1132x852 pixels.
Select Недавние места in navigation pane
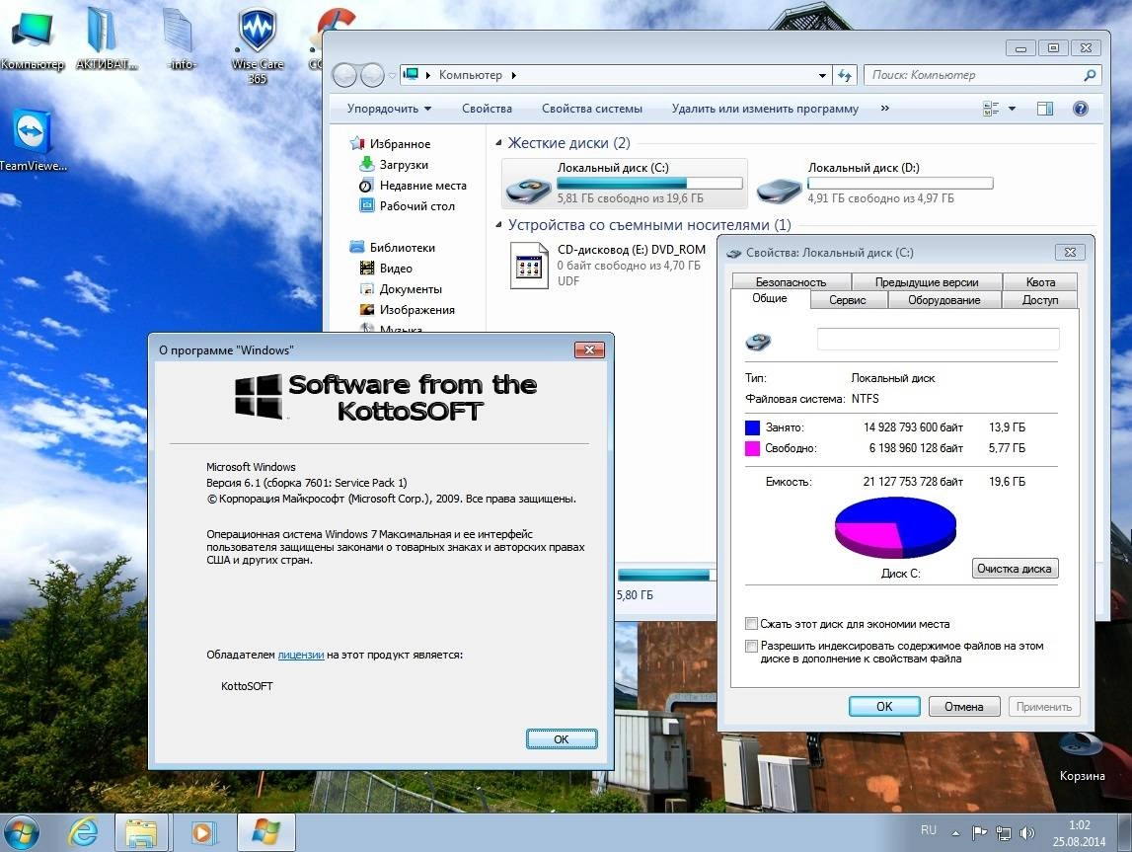click(413, 186)
